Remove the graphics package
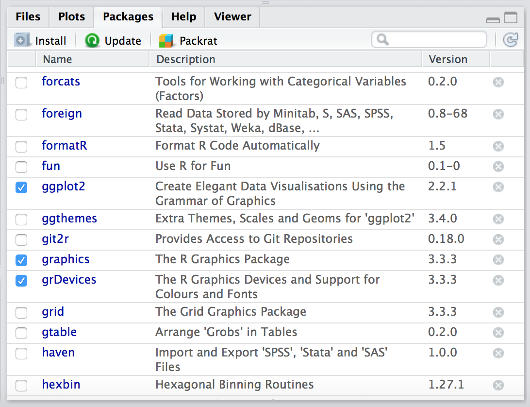Screen dimensions: 530x407 (x=498, y=259)
